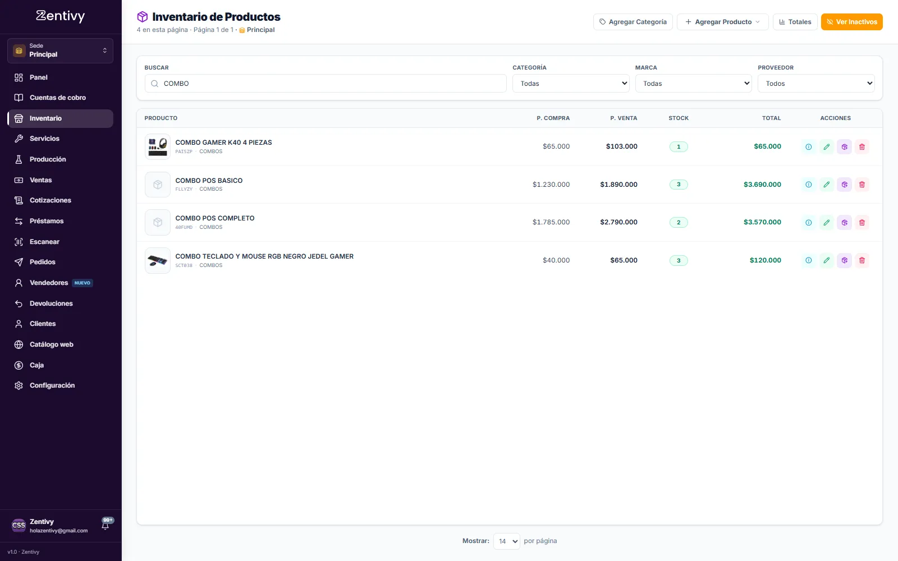Click the purple cube icon for COMBO TECLADO row
This screenshot has width=898, height=561.
pos(844,260)
